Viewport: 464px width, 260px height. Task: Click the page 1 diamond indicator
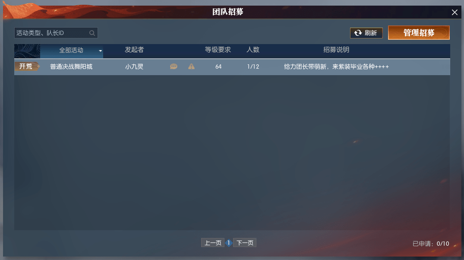(x=229, y=243)
